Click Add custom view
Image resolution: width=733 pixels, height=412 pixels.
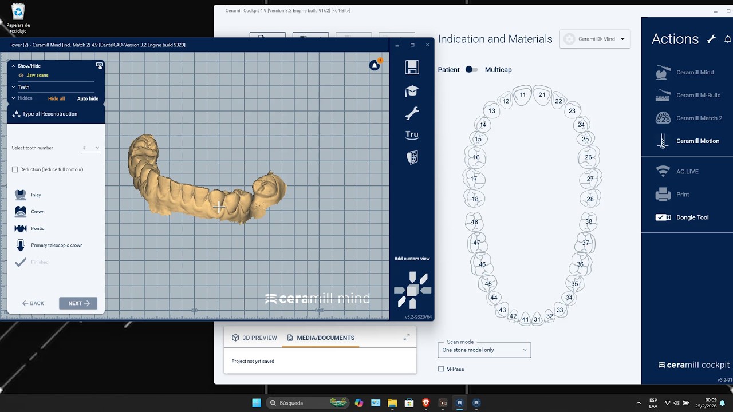412,259
